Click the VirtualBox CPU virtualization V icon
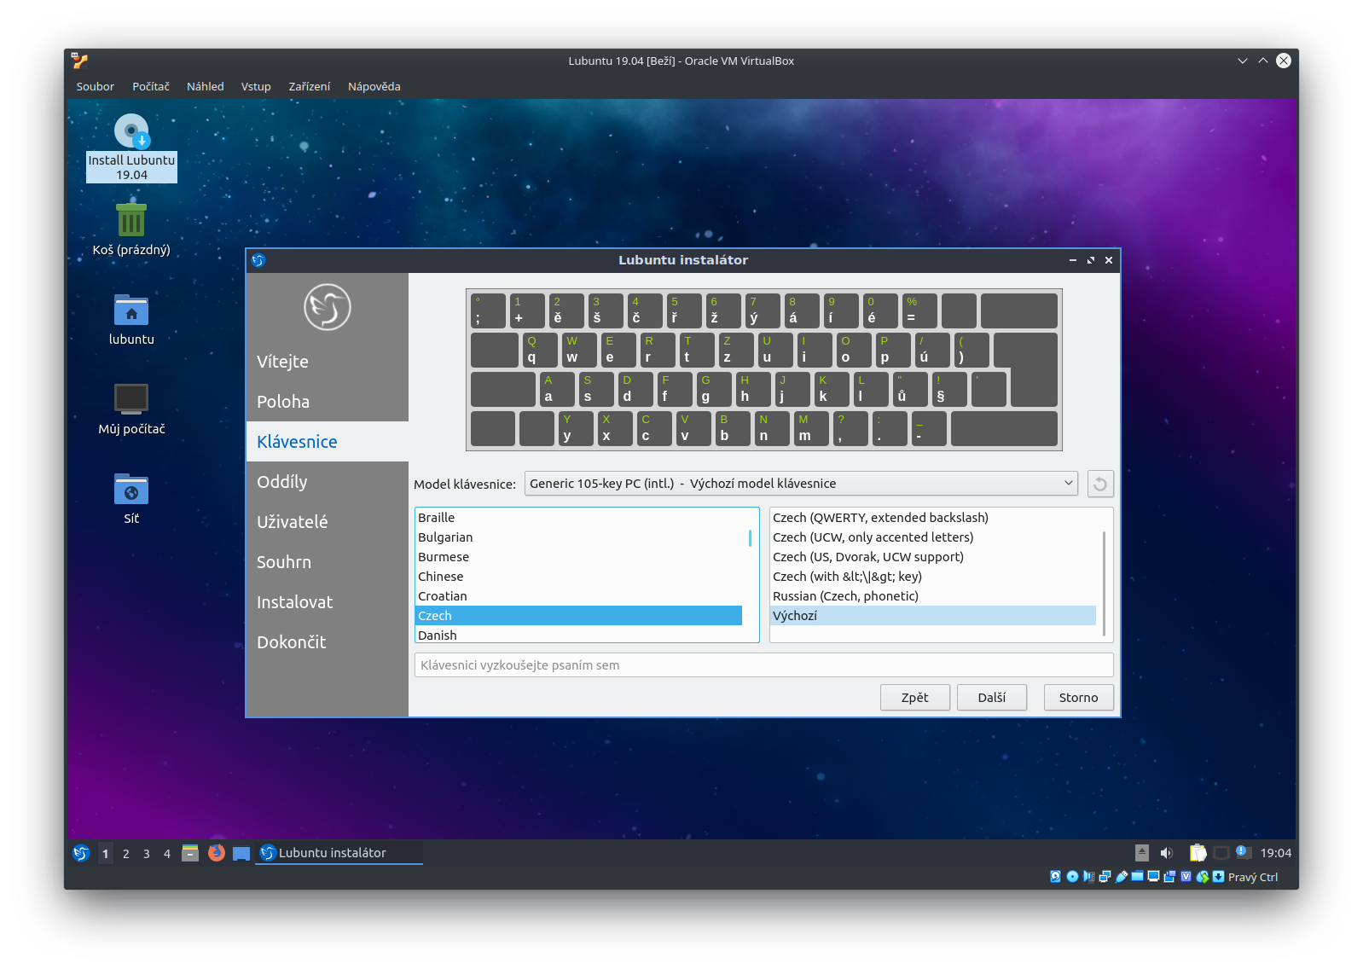Screen dimensions: 1363x969 point(1186,876)
